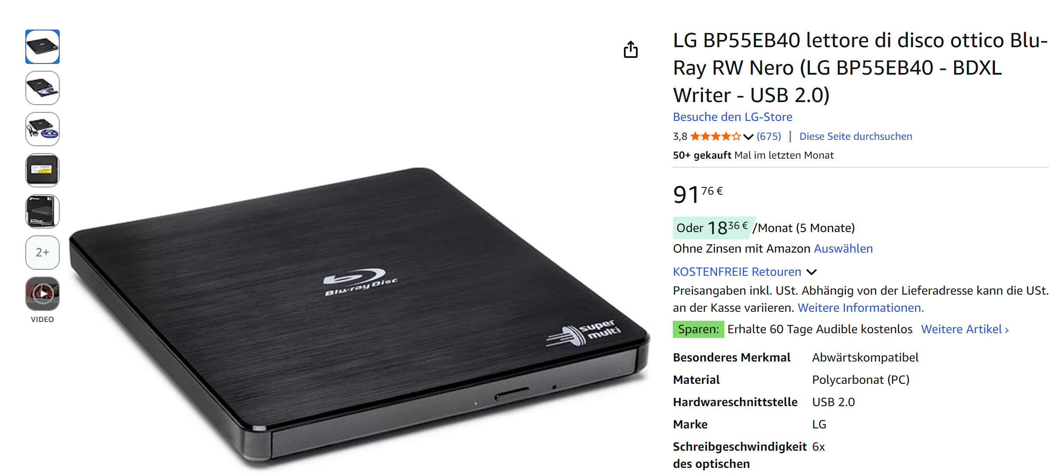Open the 2+ more images thumbnail

[43, 253]
